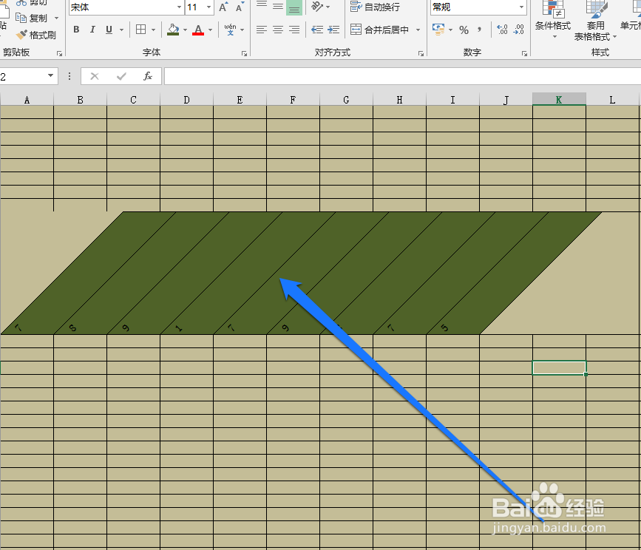
Task: Select column D header
Action: pyautogui.click(x=187, y=100)
